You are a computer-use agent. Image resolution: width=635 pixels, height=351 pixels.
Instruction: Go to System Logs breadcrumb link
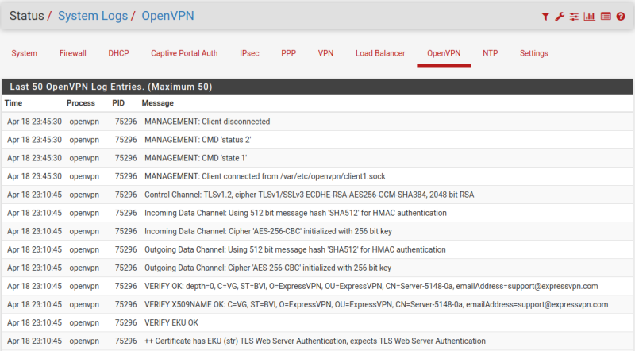(x=93, y=16)
